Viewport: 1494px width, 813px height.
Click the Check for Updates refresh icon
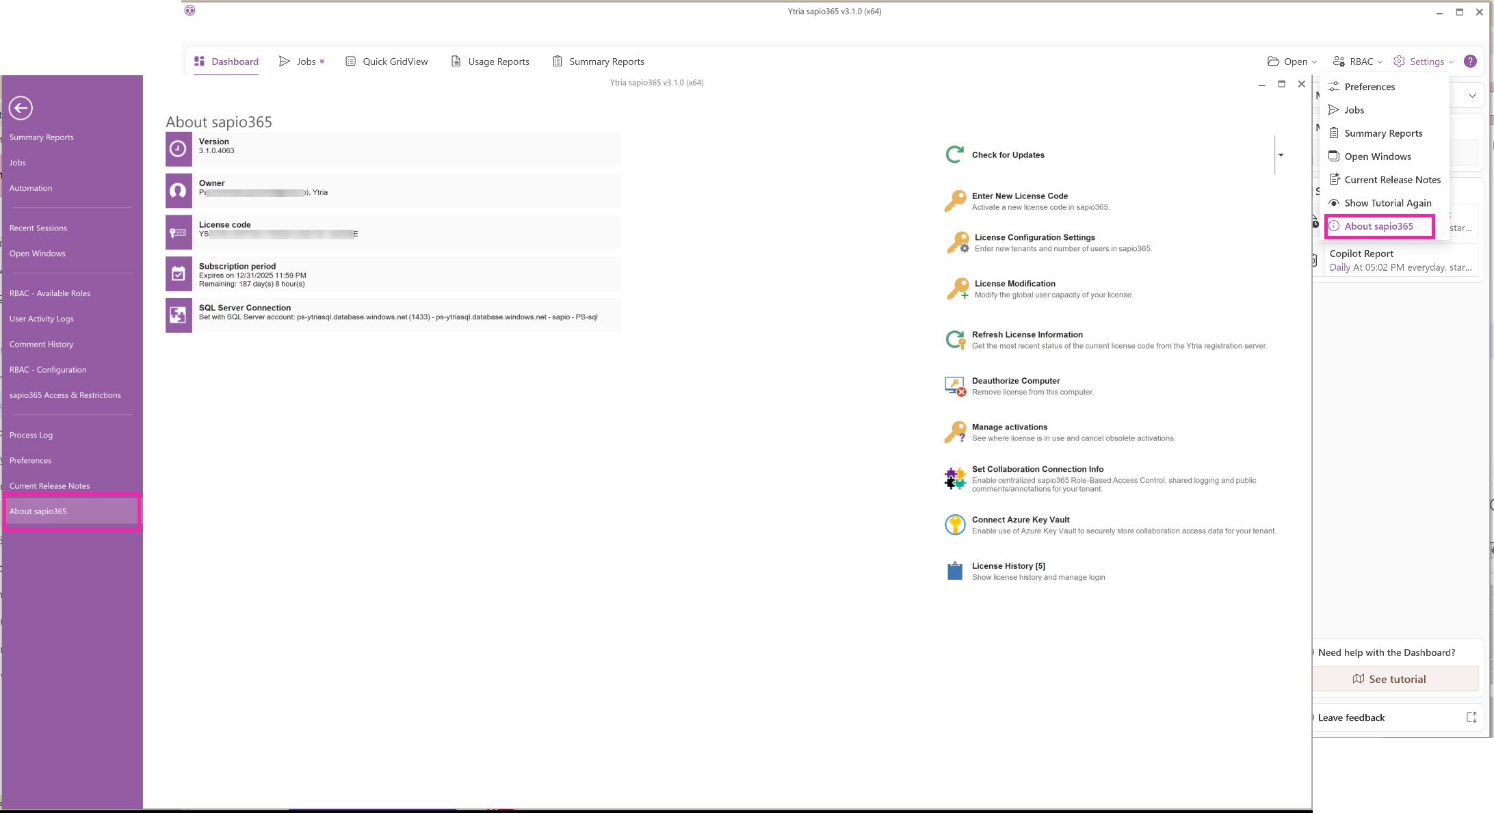tap(954, 155)
